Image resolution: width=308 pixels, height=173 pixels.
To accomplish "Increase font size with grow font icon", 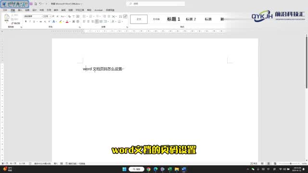I will pos(53,16).
